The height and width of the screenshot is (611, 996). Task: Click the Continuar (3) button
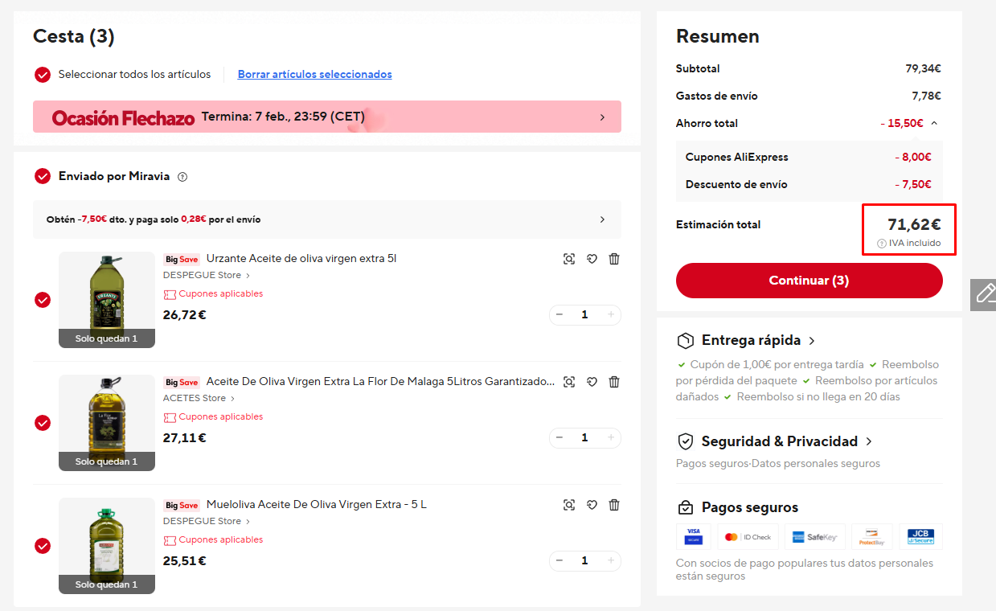809,281
